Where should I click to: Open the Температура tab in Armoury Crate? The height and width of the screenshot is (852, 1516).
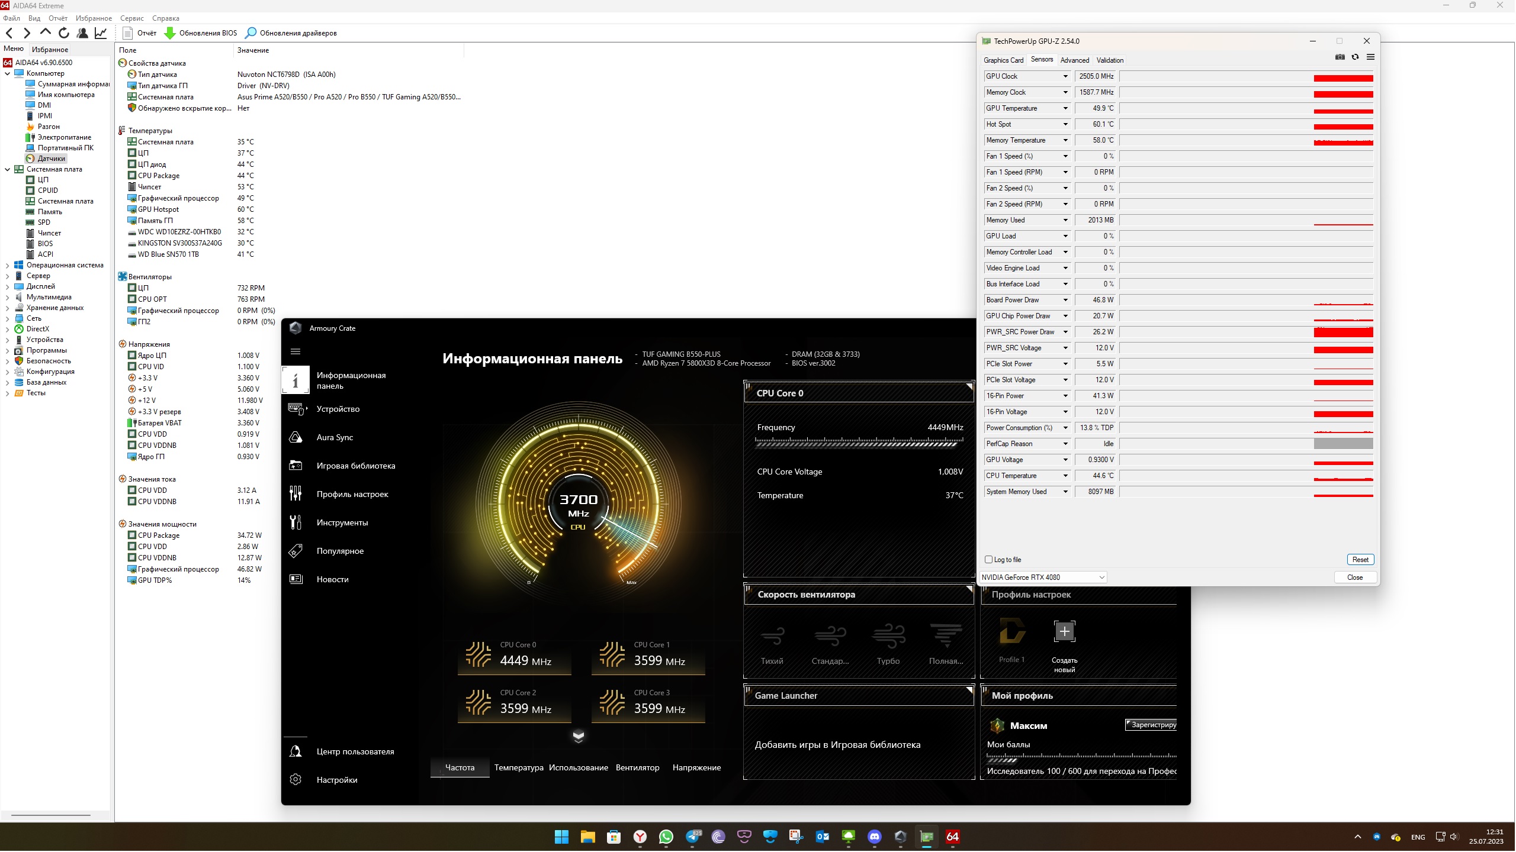pyautogui.click(x=519, y=767)
